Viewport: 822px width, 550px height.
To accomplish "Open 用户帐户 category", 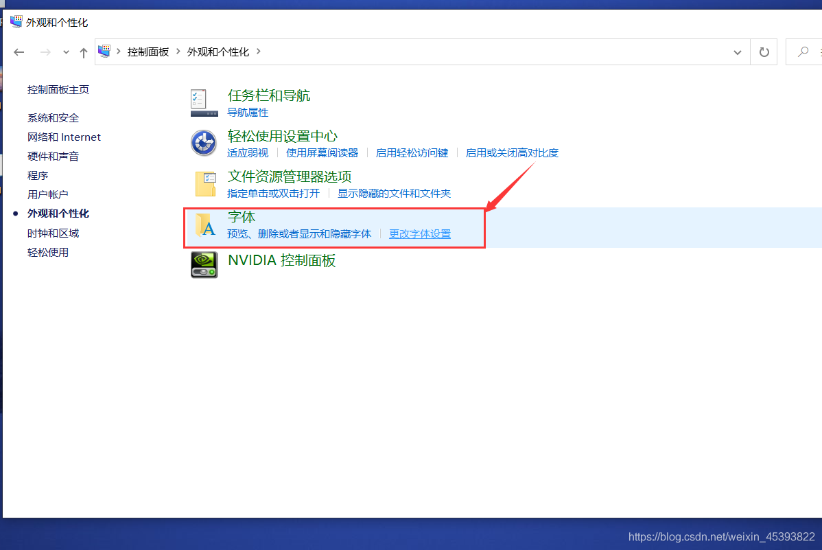I will 48,195.
